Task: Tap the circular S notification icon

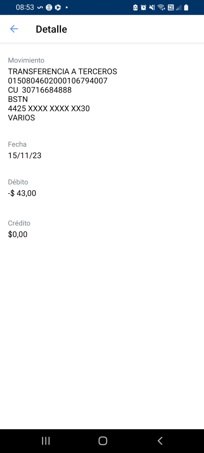Action: 49,8
